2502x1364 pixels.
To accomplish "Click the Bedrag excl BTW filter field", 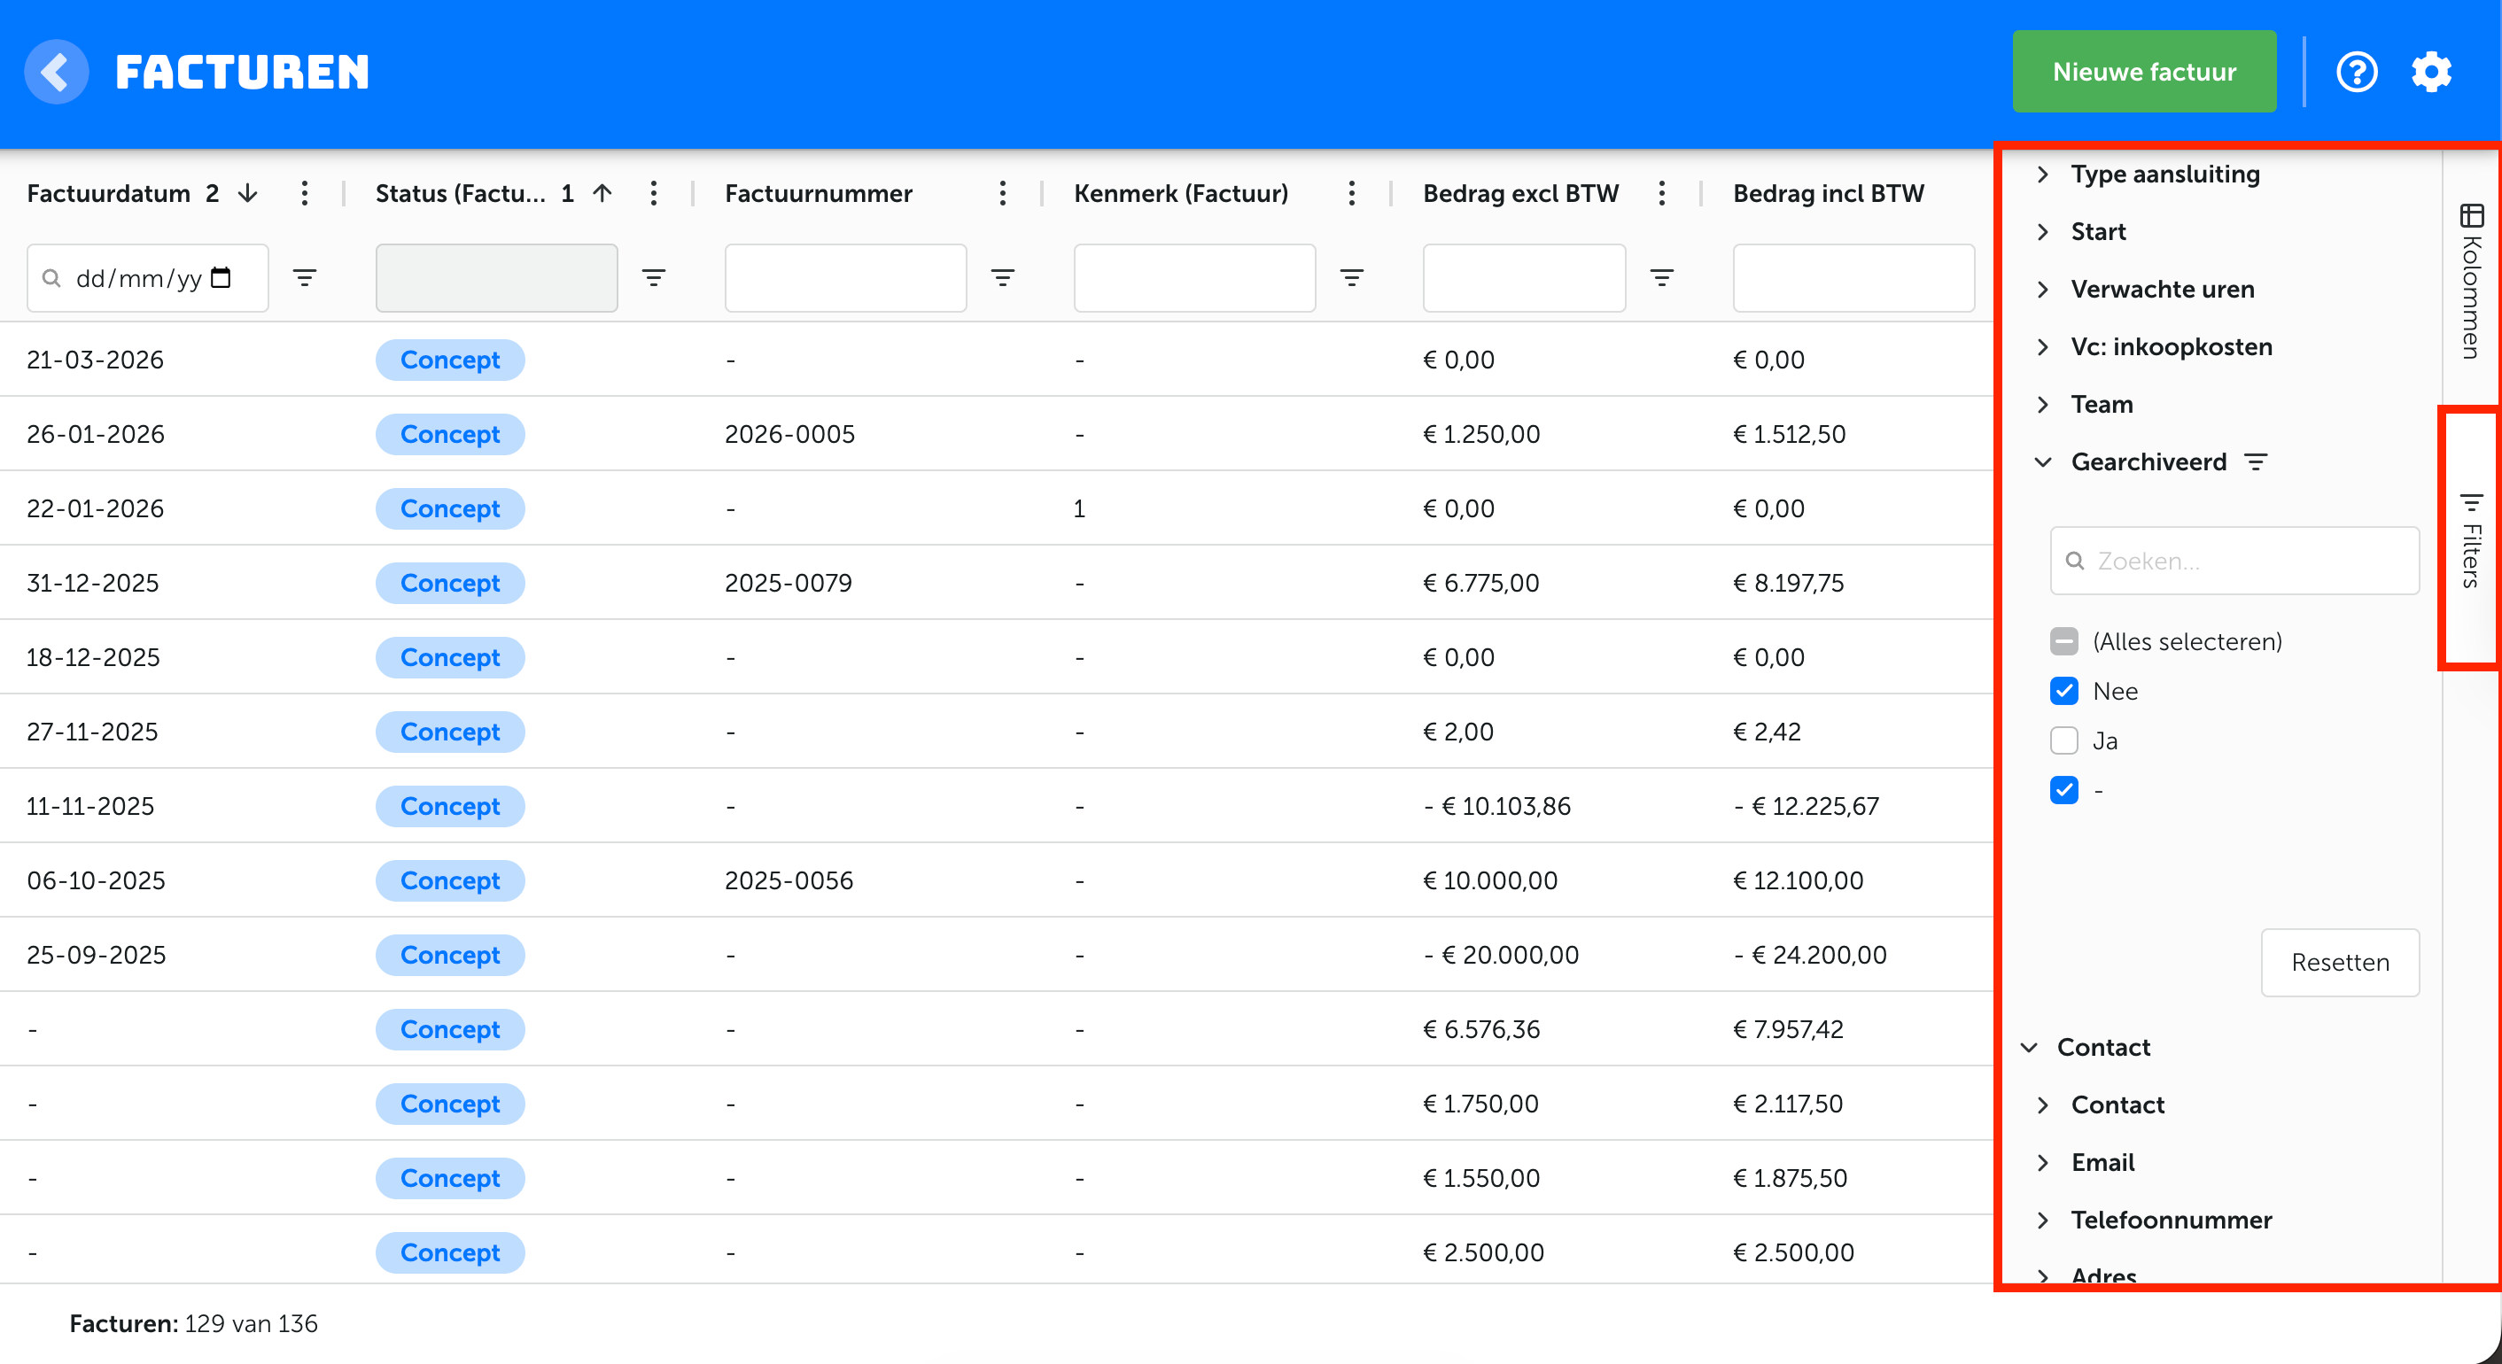I will (x=1524, y=277).
